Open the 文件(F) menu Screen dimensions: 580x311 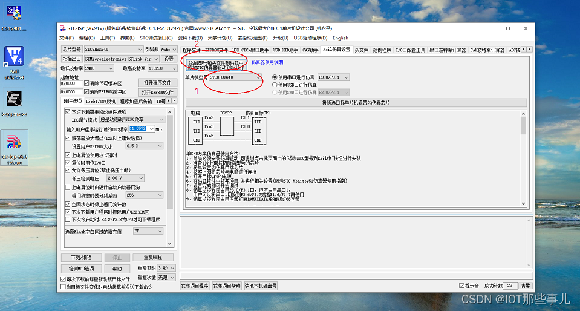pyautogui.click(x=67, y=38)
